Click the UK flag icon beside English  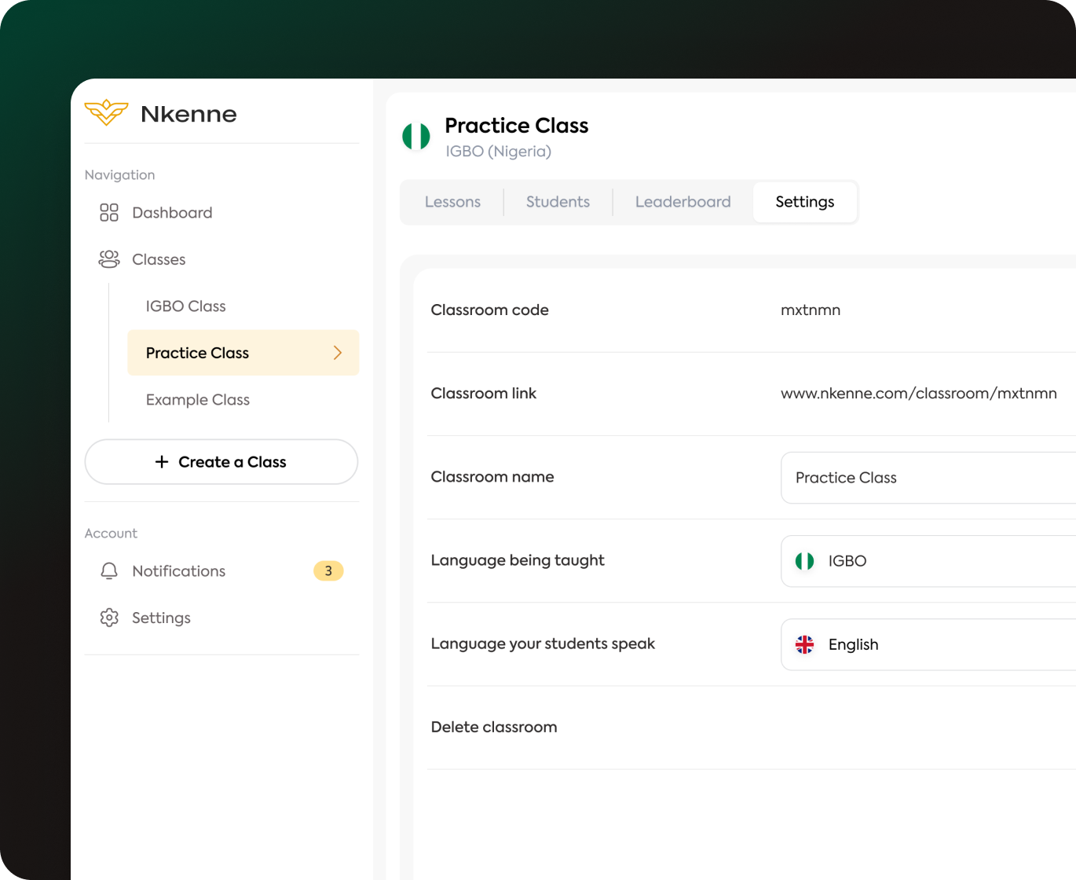coord(804,644)
